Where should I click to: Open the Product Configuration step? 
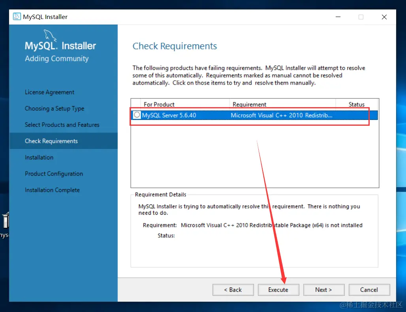54,174
